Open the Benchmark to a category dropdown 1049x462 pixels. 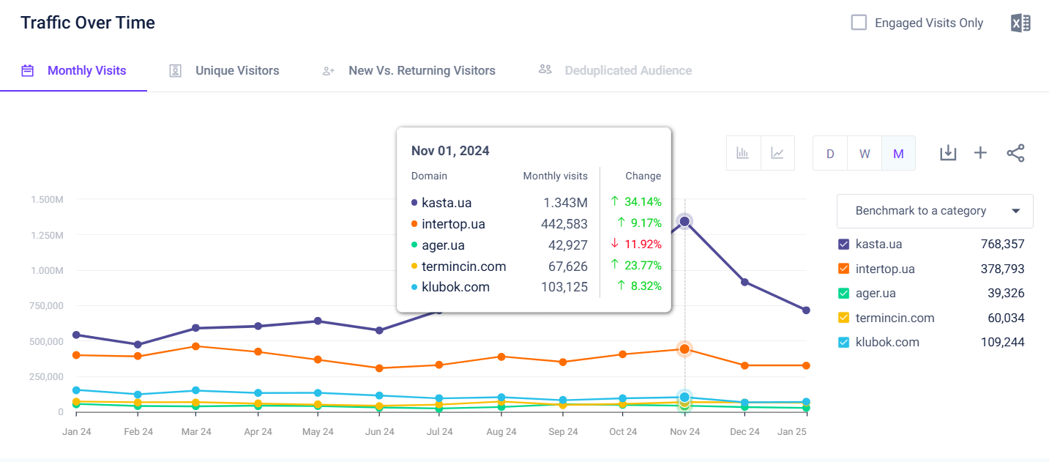click(934, 211)
